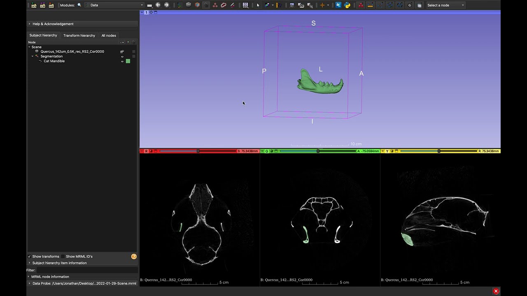Switch to the Subject hierarchy tab
527x296 pixels.
point(43,35)
